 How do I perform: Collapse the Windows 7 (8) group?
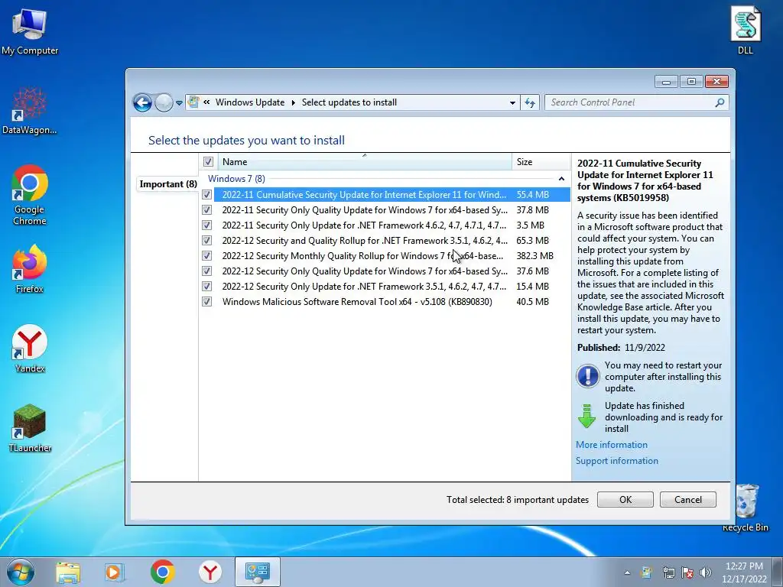561,179
